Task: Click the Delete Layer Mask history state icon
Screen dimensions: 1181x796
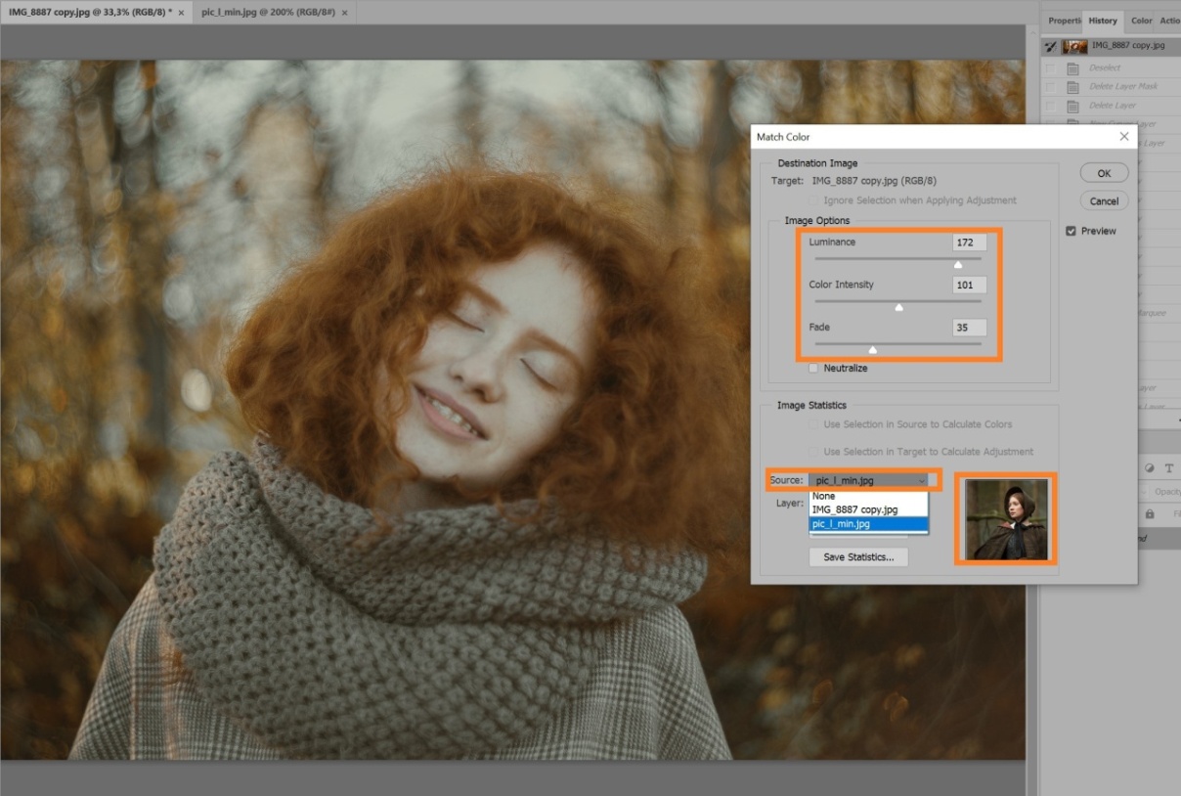Action: pyautogui.click(x=1072, y=87)
